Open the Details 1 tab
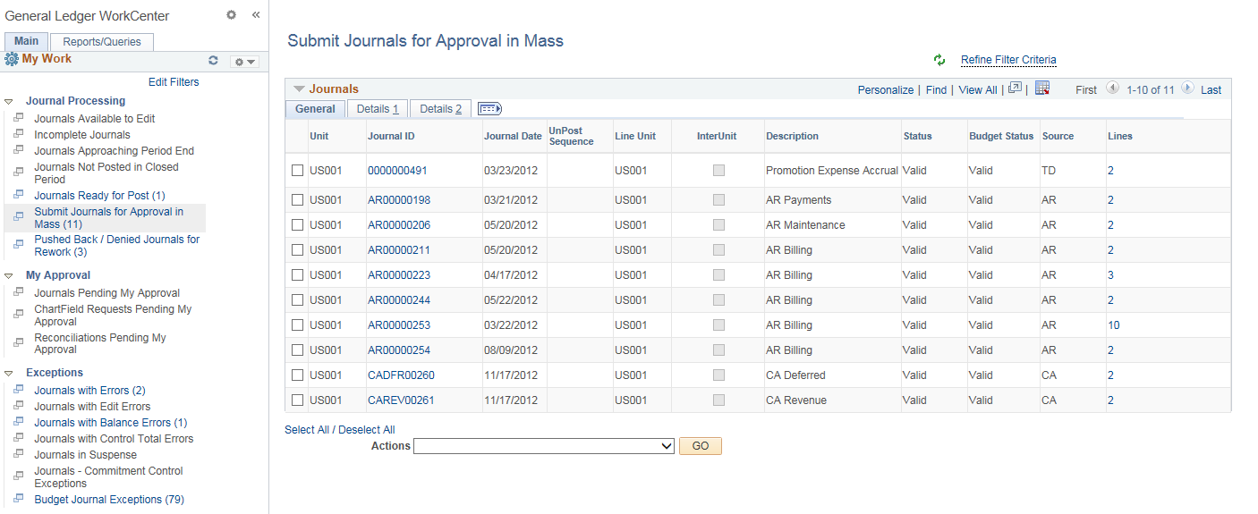Screen dimensions: 1258x514 click(378, 109)
